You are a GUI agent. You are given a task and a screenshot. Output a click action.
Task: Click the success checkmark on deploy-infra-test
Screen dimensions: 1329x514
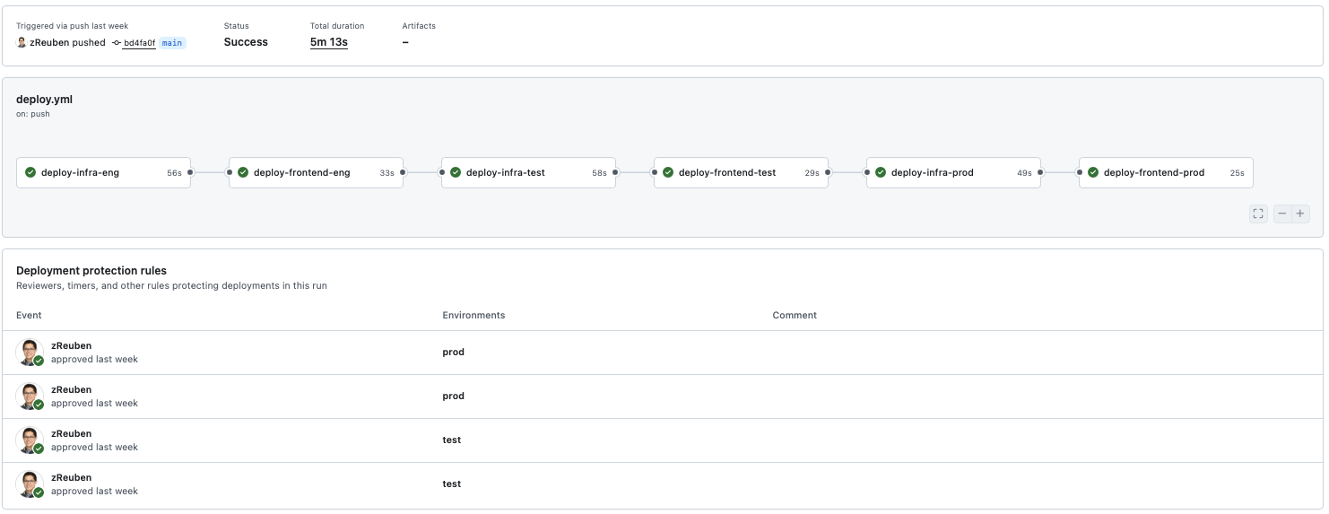pos(456,172)
